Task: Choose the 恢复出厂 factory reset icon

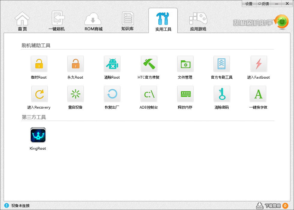Action: pyautogui.click(x=112, y=94)
